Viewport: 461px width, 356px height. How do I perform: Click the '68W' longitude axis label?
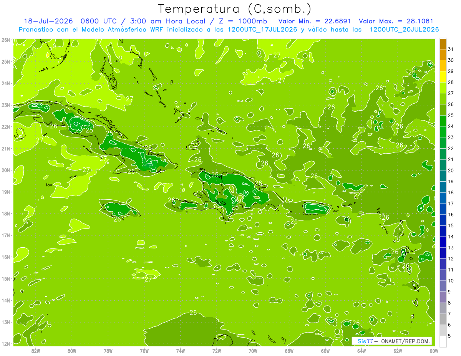[289, 350]
